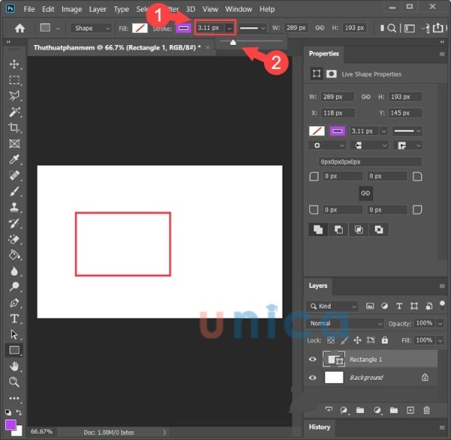
Task: Pick the Eyedropper tool
Action: 14,159
